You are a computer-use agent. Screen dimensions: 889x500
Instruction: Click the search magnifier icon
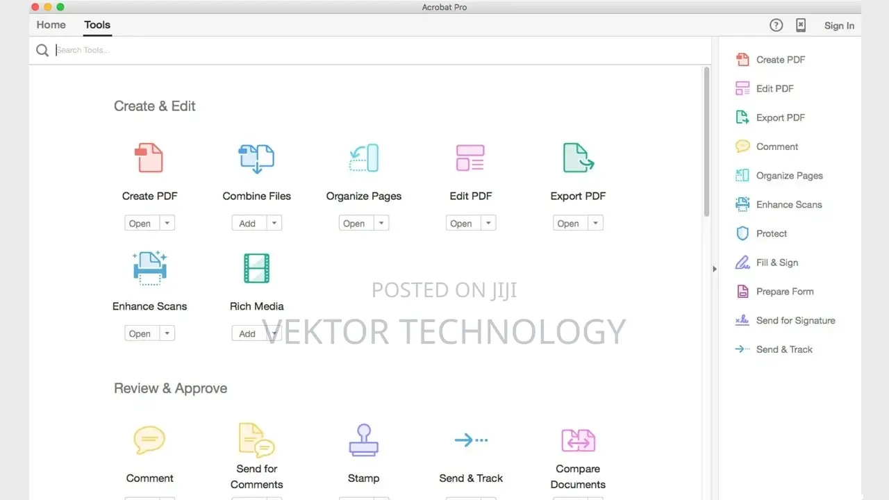click(x=42, y=50)
